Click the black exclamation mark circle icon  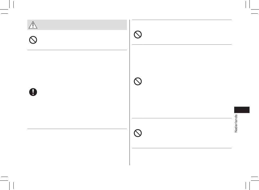33,92
